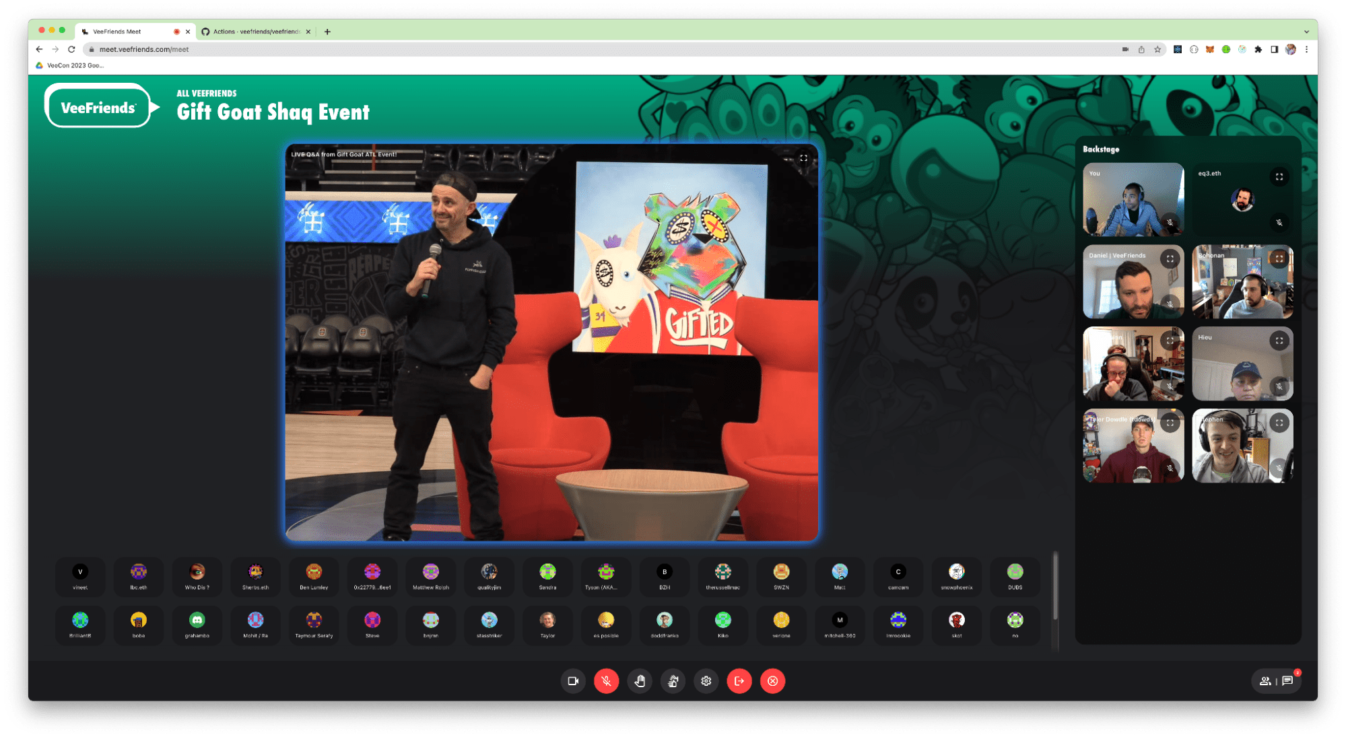
Task: Bookmark this page with the star
Action: click(1157, 49)
